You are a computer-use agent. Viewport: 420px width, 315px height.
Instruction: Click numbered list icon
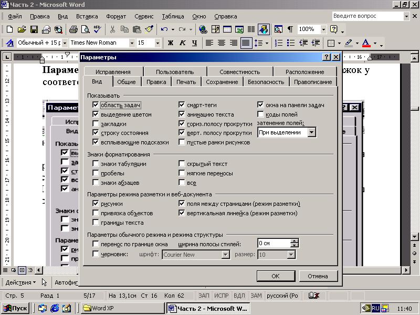click(x=279, y=43)
